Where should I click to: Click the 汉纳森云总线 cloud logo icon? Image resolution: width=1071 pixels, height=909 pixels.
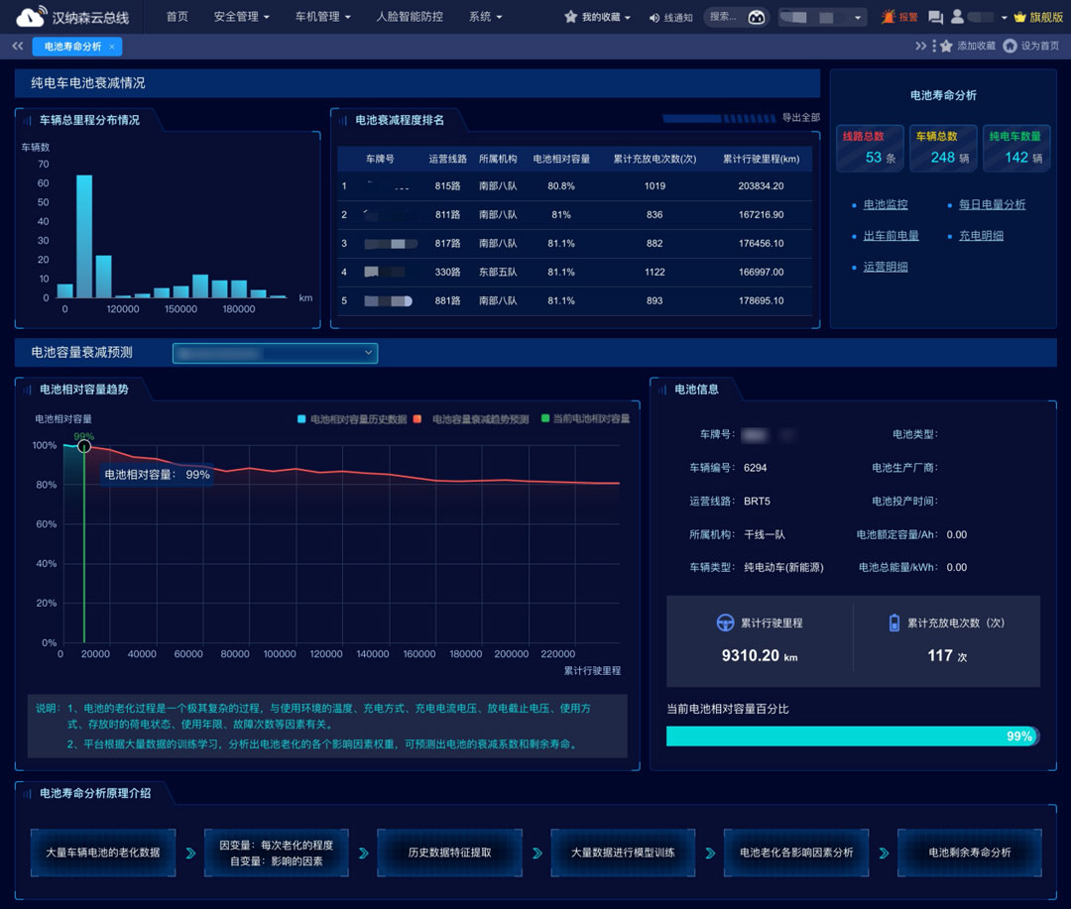(32, 17)
